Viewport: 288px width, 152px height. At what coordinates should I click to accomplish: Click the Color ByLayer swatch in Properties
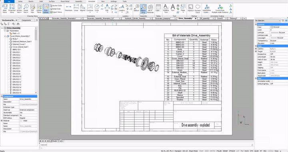272,27
